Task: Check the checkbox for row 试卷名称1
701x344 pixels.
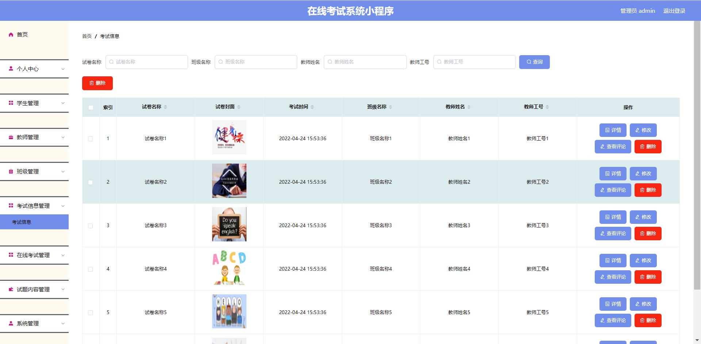Action: tap(91, 138)
